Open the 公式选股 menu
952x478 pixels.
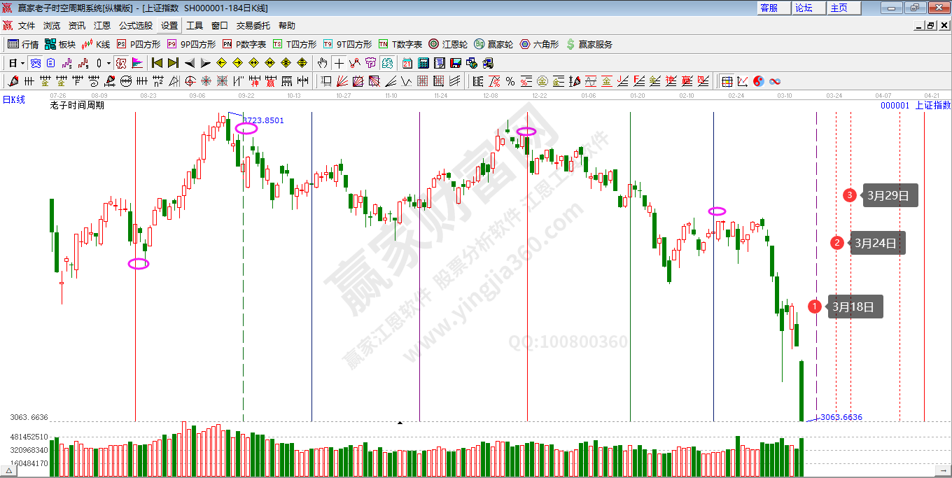click(135, 25)
